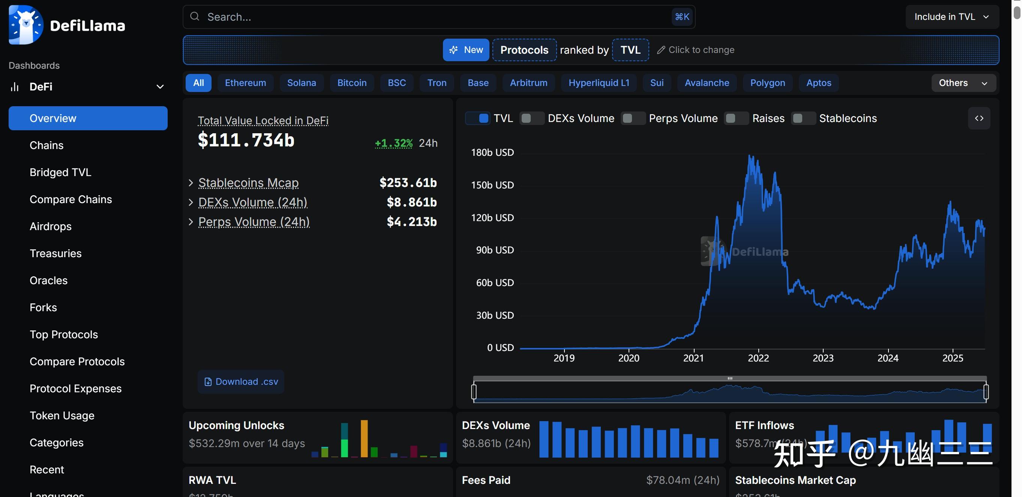Click the ⌘K shortcut badge
1022x497 pixels.
tap(682, 17)
